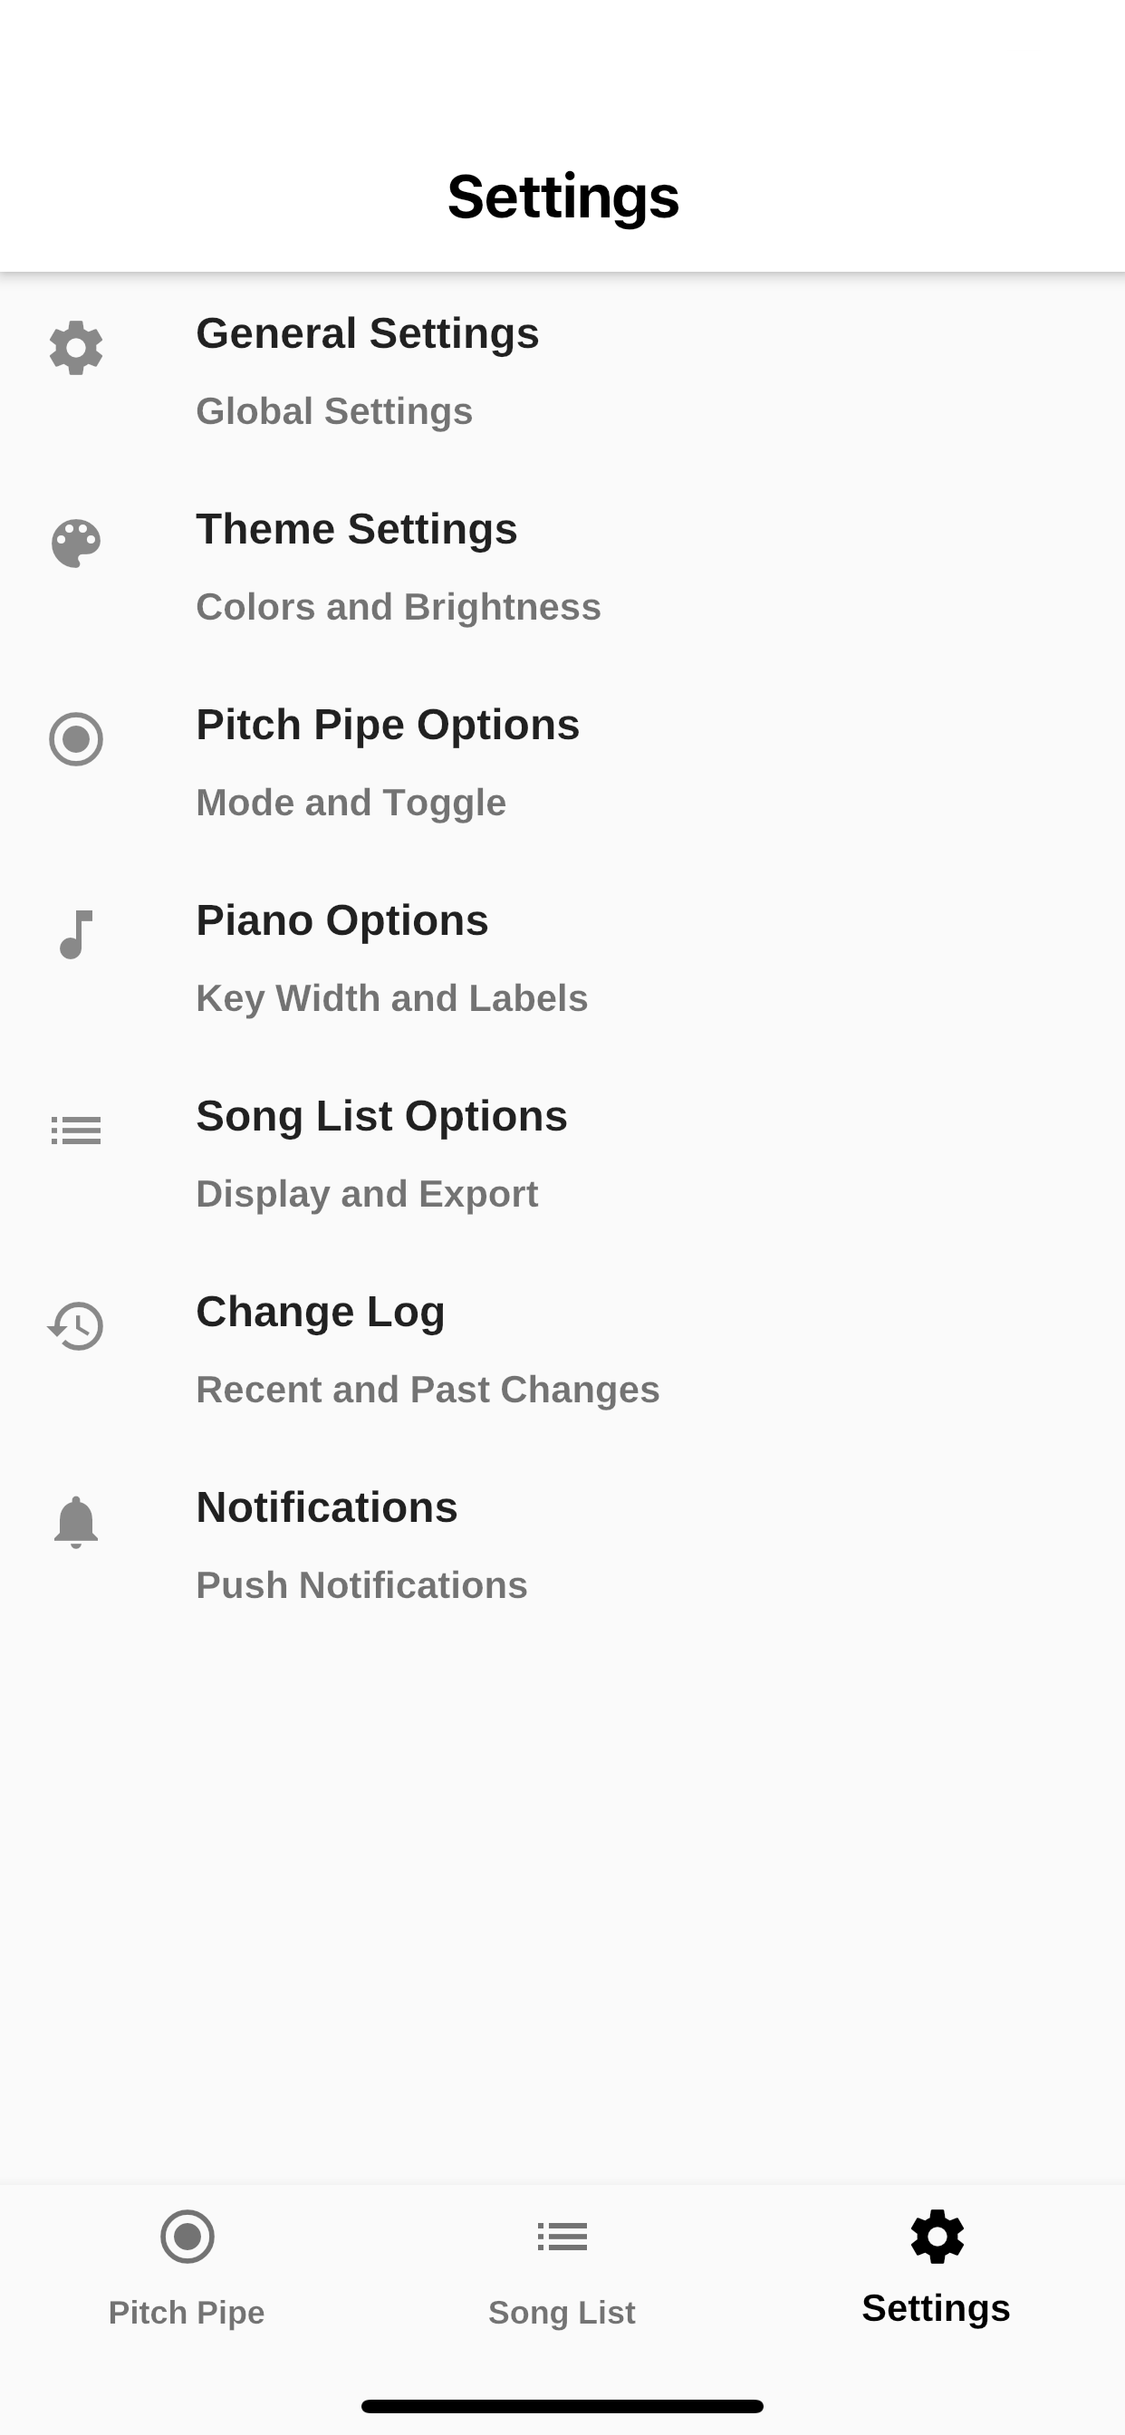This screenshot has height=2435, width=1125.
Task: Tap the gear icon beside General Settings
Action: [75, 348]
